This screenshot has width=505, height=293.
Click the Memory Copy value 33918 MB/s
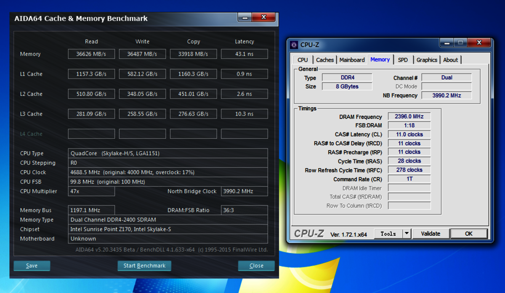[194, 54]
